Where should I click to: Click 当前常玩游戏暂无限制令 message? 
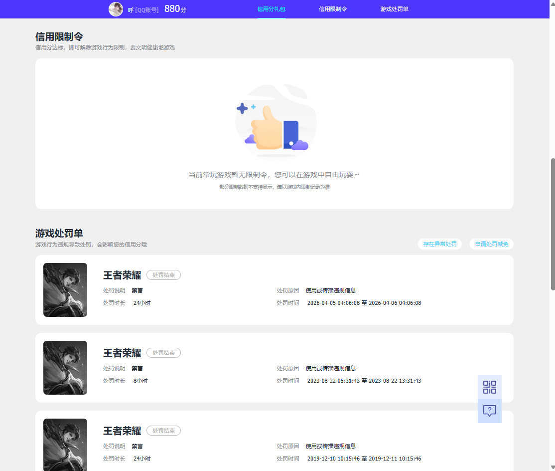[x=274, y=175]
